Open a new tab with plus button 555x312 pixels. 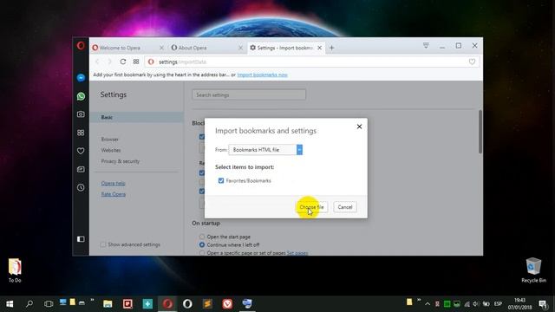[331, 48]
